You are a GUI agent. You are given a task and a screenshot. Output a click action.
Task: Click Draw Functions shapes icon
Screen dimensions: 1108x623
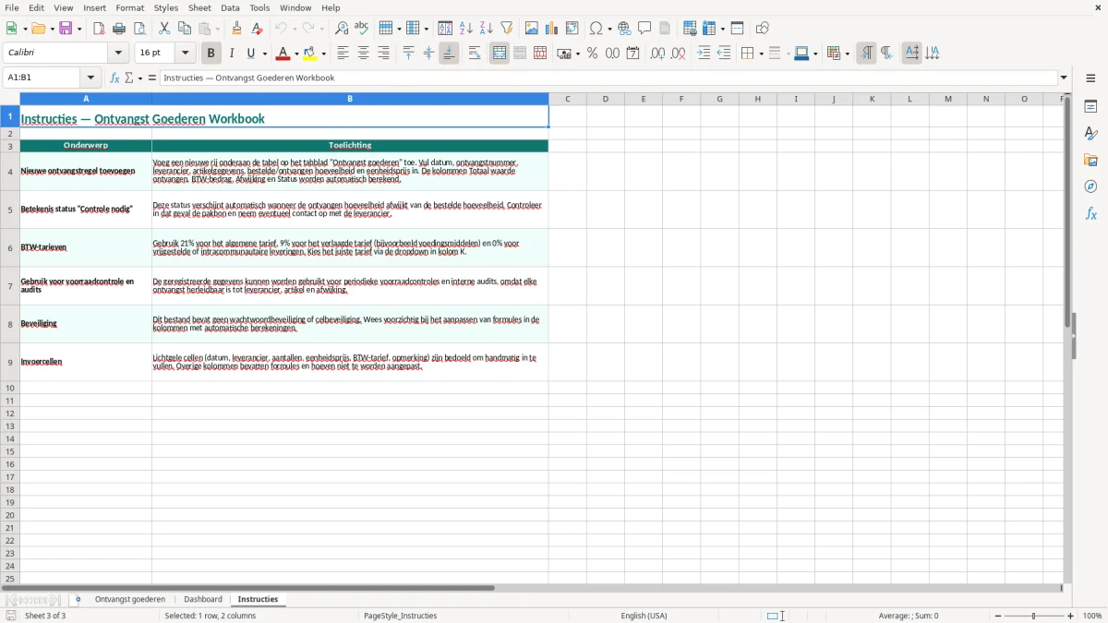(x=762, y=29)
